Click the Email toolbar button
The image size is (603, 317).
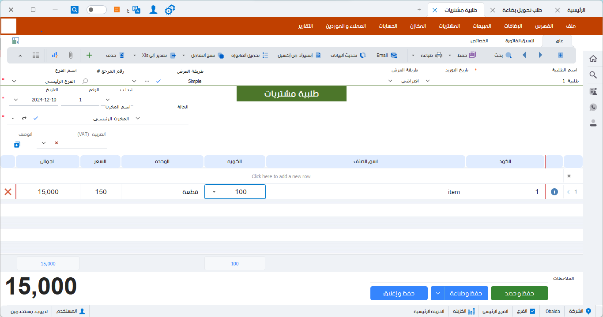tap(387, 55)
